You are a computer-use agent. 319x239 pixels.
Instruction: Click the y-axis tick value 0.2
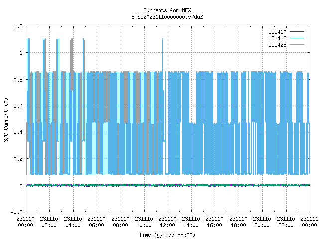tap(18, 159)
